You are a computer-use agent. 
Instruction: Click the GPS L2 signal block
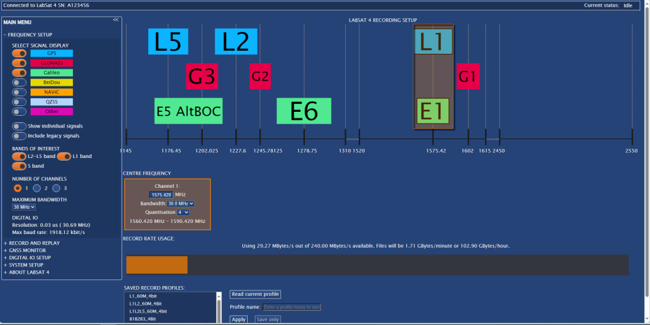(237, 42)
